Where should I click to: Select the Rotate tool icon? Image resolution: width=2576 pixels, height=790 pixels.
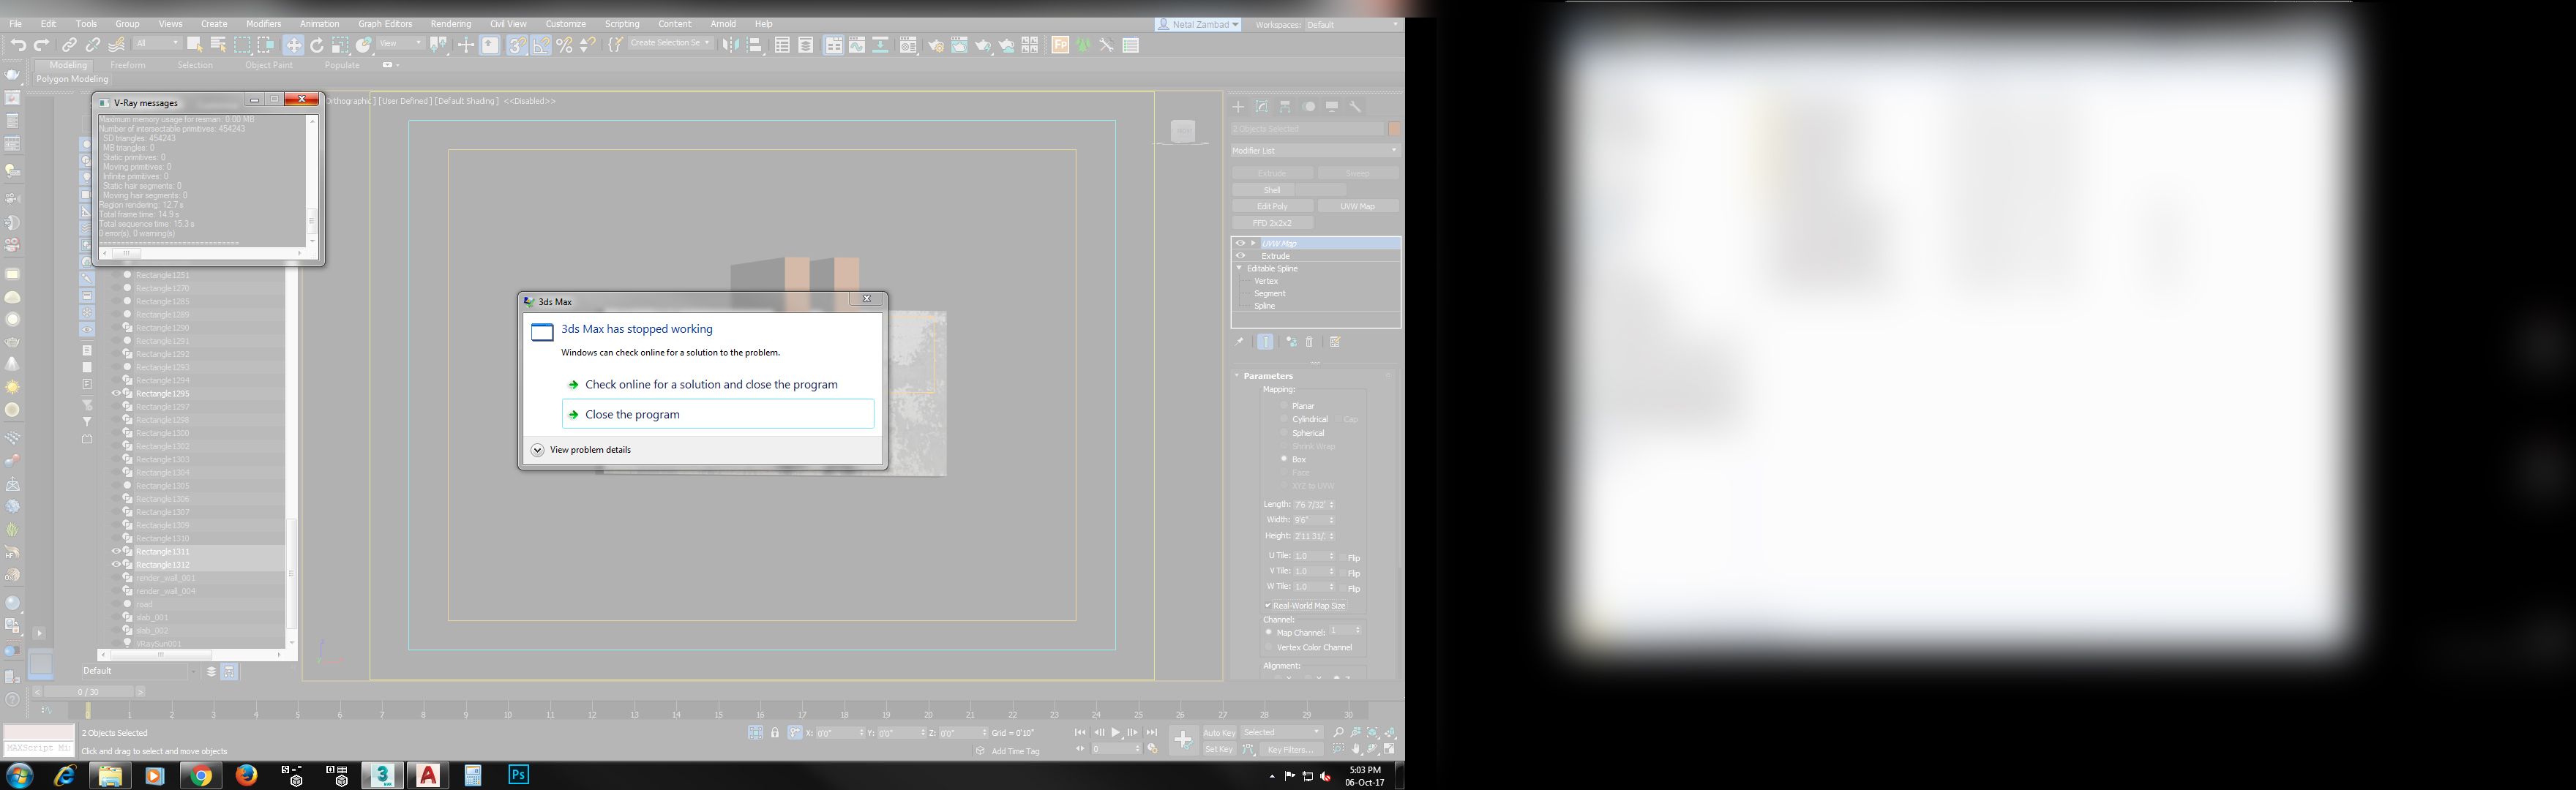[x=317, y=45]
